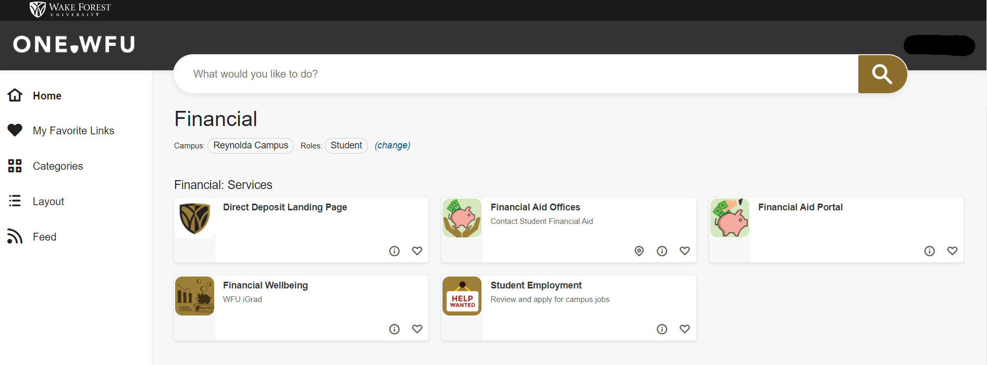Viewport: 987px width, 365px height.
Task: Click the gold search magnifier button
Action: click(x=882, y=74)
